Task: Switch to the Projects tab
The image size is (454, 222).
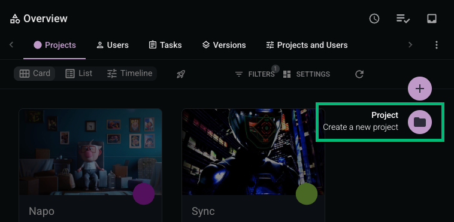Action: click(55, 45)
